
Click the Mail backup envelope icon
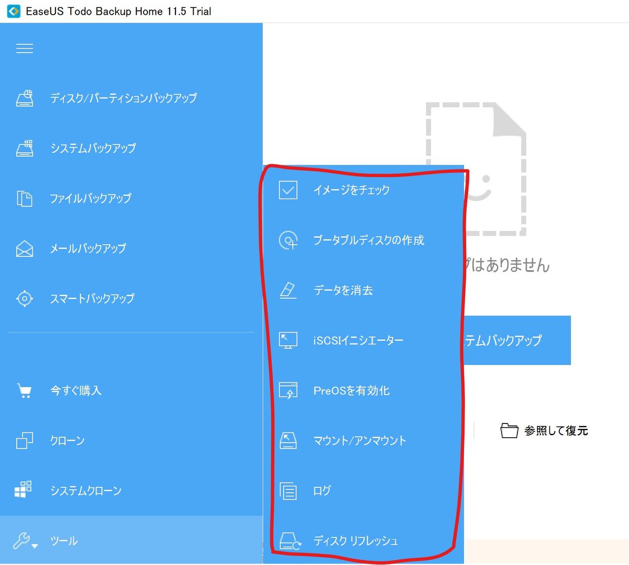coord(25,249)
